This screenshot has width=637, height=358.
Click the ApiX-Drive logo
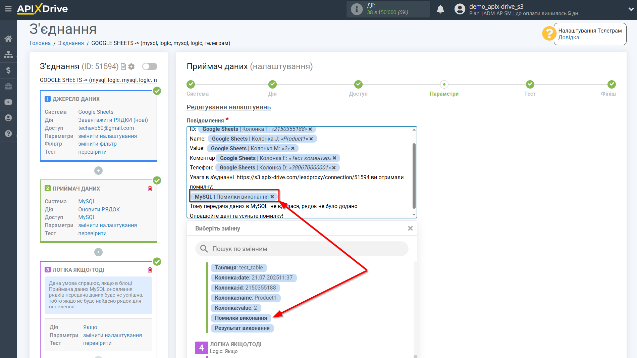42,9
